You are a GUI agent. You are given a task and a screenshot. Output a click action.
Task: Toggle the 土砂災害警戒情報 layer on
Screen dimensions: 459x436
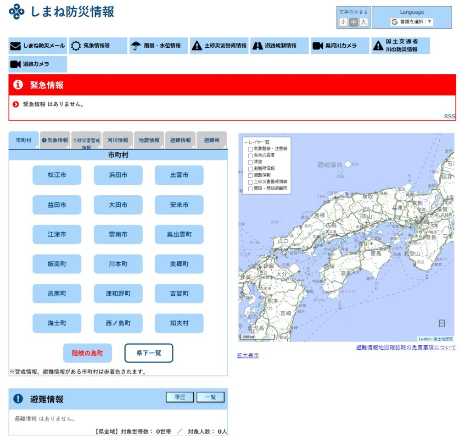pyautogui.click(x=250, y=182)
